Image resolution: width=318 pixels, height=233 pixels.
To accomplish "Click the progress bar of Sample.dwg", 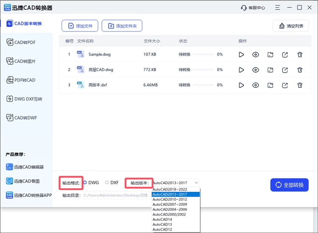I will pyautogui.click(x=200, y=54).
